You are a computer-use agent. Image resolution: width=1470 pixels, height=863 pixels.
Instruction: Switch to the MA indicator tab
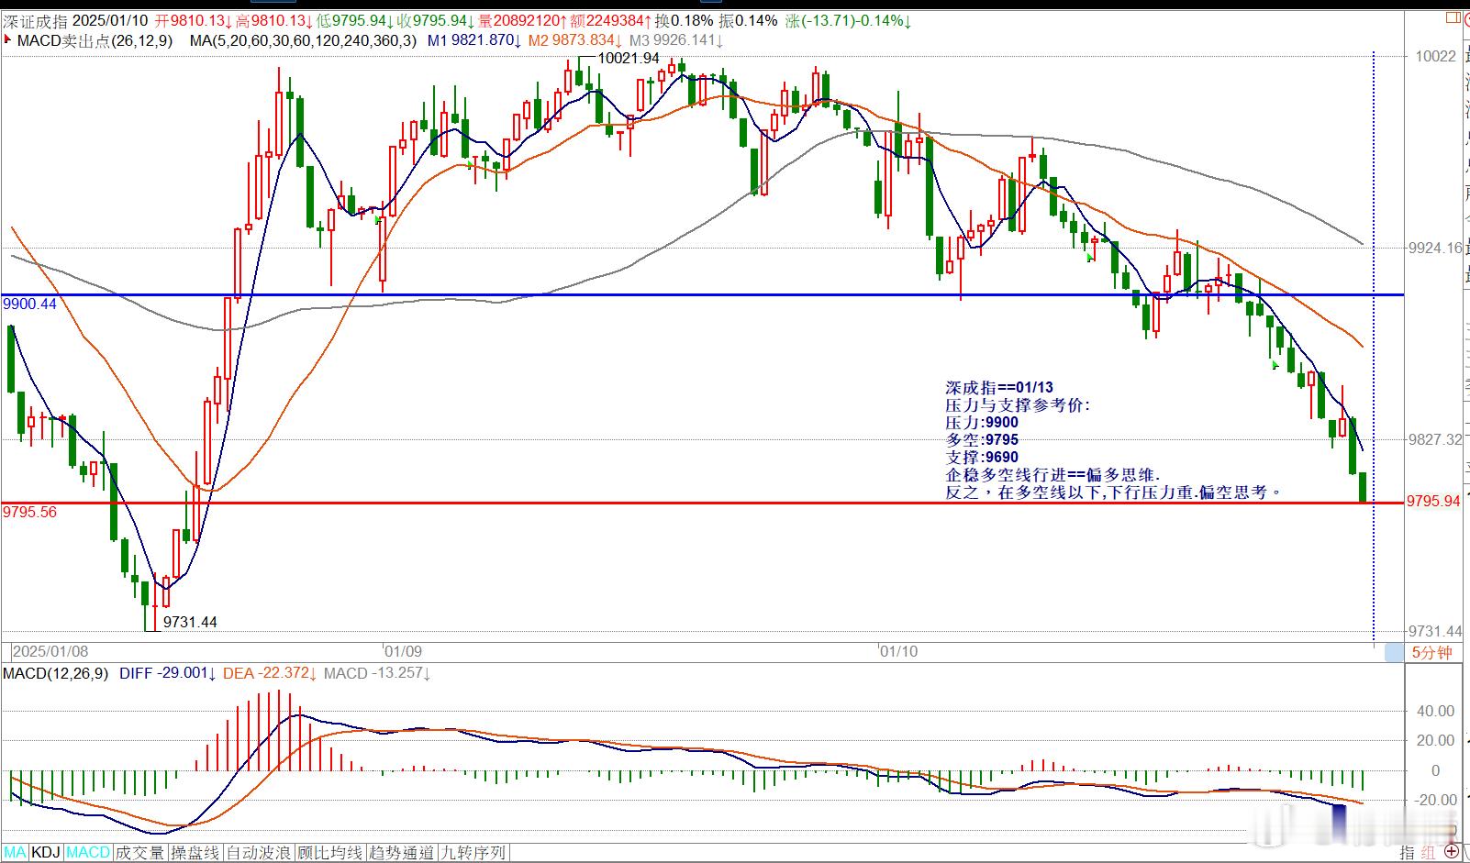16,853
